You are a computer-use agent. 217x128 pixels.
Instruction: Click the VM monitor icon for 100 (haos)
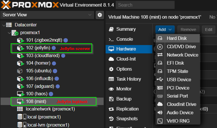[x=21, y=94]
